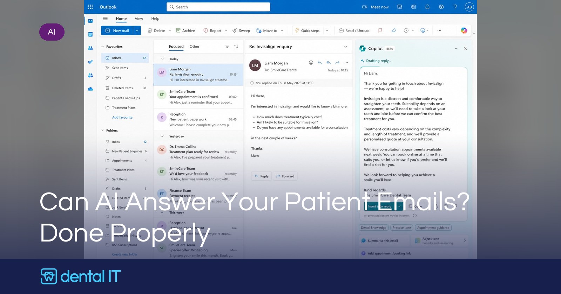Screen dimensions: 561x294
Task: Open the app launcher grid icon
Action: 90,7
